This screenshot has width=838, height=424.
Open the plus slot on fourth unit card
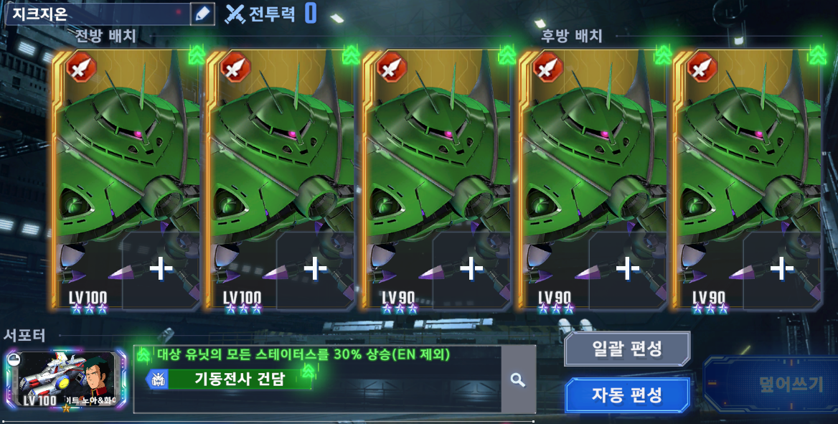pyautogui.click(x=627, y=270)
